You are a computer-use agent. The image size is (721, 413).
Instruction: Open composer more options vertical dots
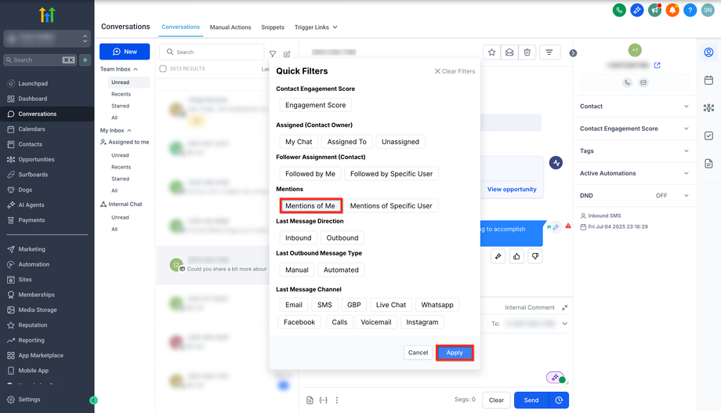click(x=336, y=400)
